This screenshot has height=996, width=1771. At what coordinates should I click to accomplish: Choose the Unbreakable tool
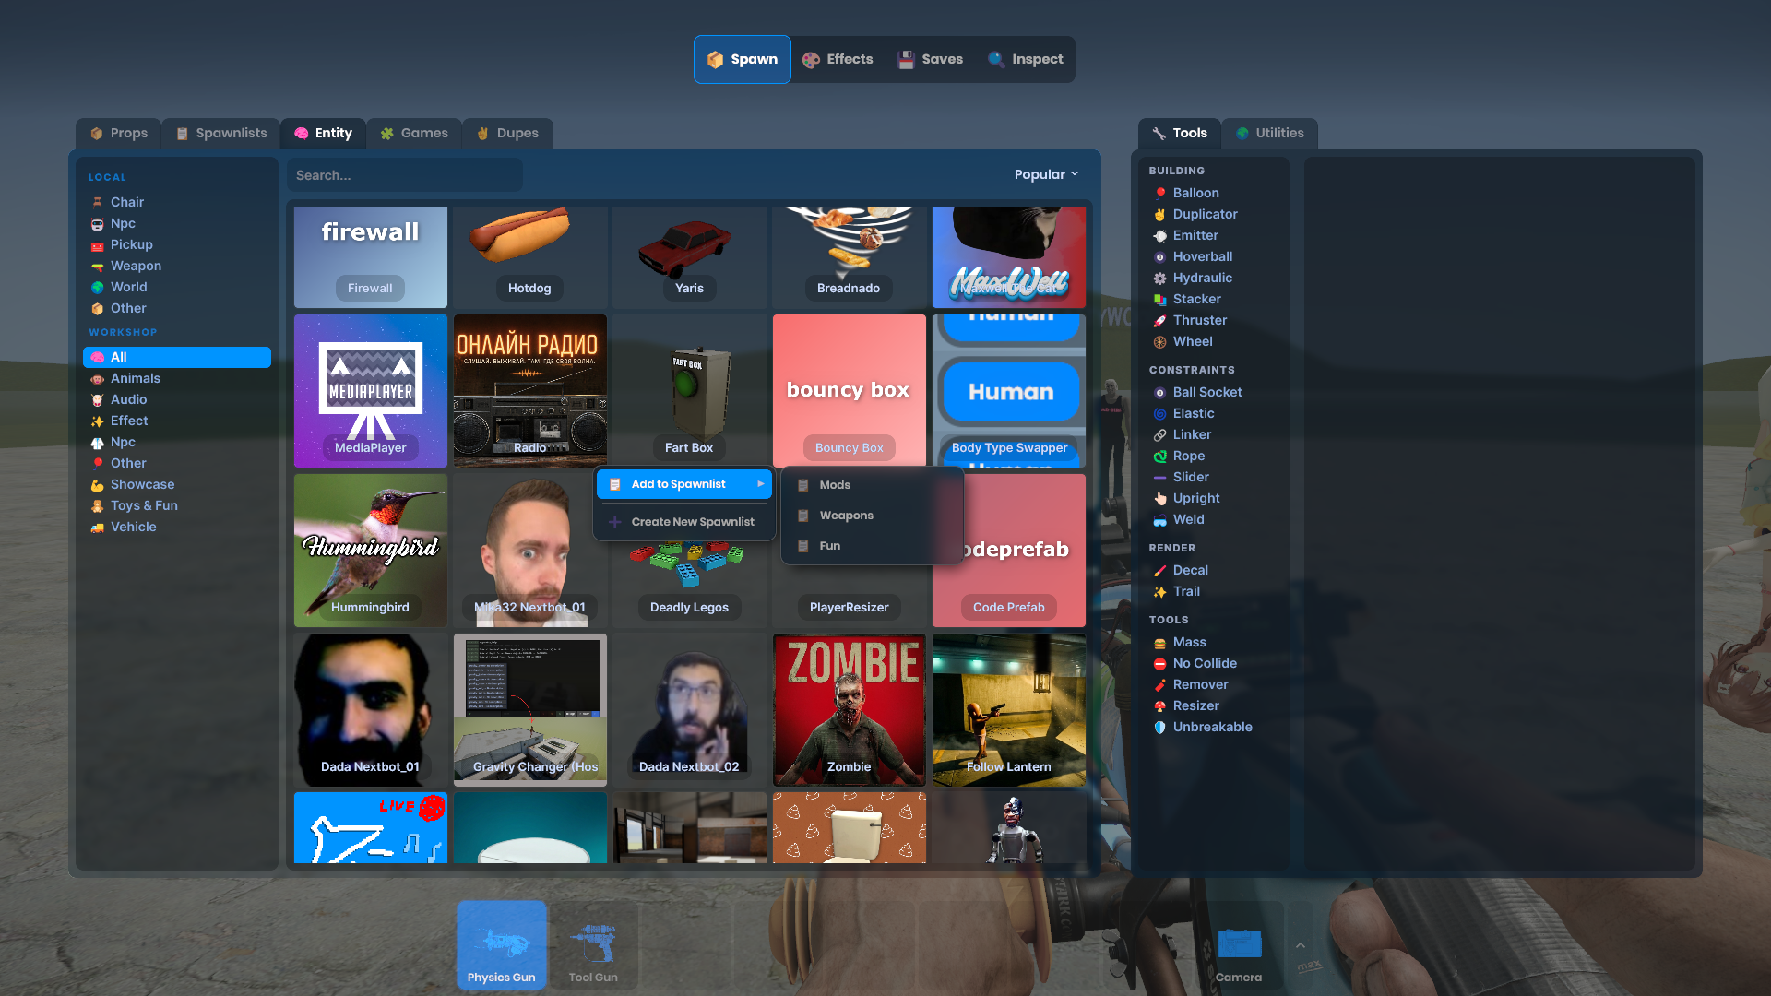click(1212, 727)
